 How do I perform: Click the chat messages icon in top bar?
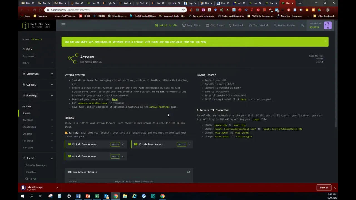pyautogui.click(x=302, y=25)
